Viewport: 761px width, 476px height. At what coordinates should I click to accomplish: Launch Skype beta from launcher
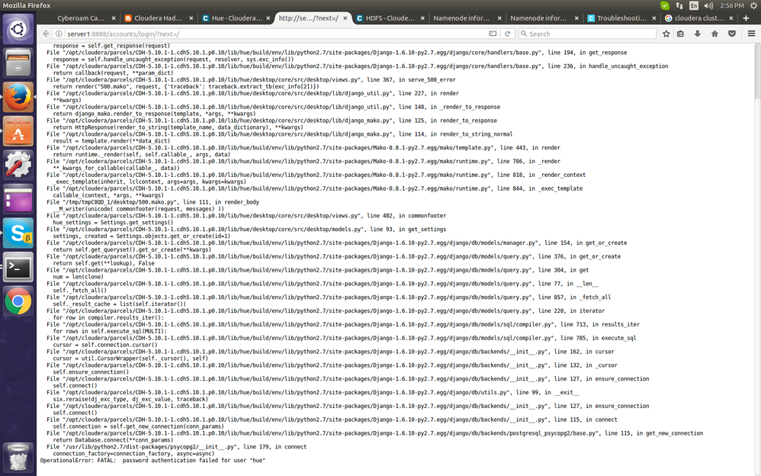pyautogui.click(x=18, y=233)
